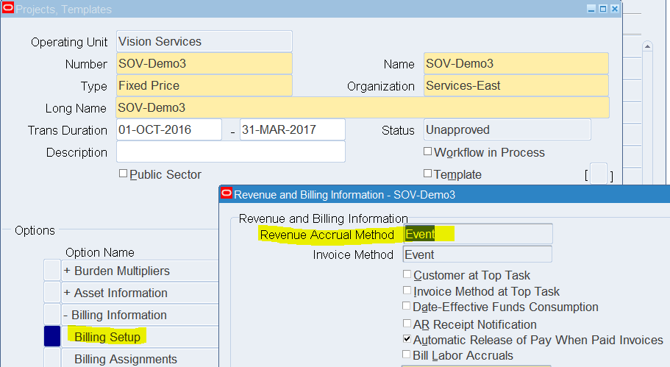
Task: Check the Public Sector checkbox
Action: pyautogui.click(x=123, y=173)
